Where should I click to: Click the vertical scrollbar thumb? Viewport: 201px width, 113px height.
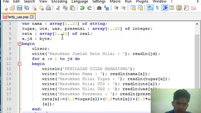pos(197,62)
